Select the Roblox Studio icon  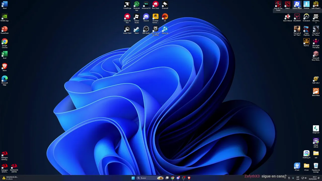pos(137,19)
